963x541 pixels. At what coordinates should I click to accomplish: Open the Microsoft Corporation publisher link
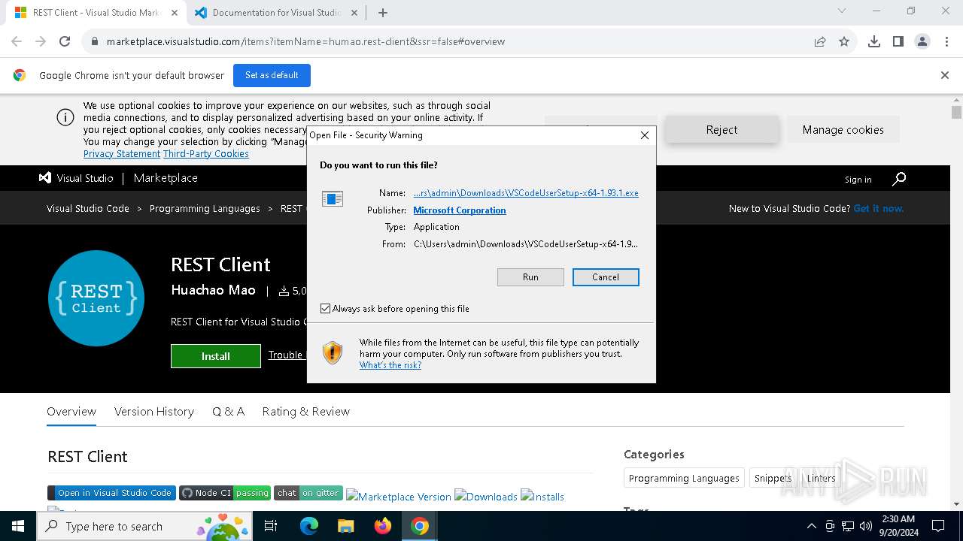(x=460, y=210)
